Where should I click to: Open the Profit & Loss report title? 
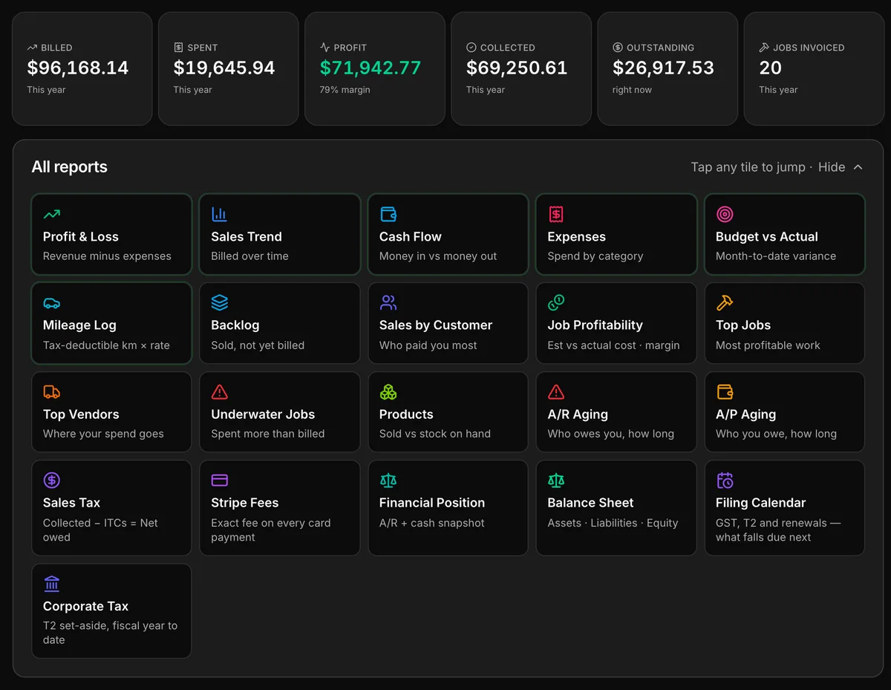(x=81, y=237)
